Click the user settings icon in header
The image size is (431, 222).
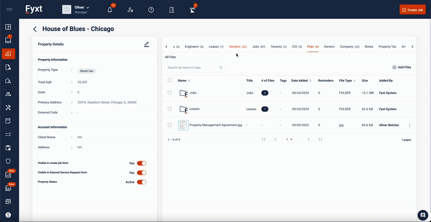[130, 10]
